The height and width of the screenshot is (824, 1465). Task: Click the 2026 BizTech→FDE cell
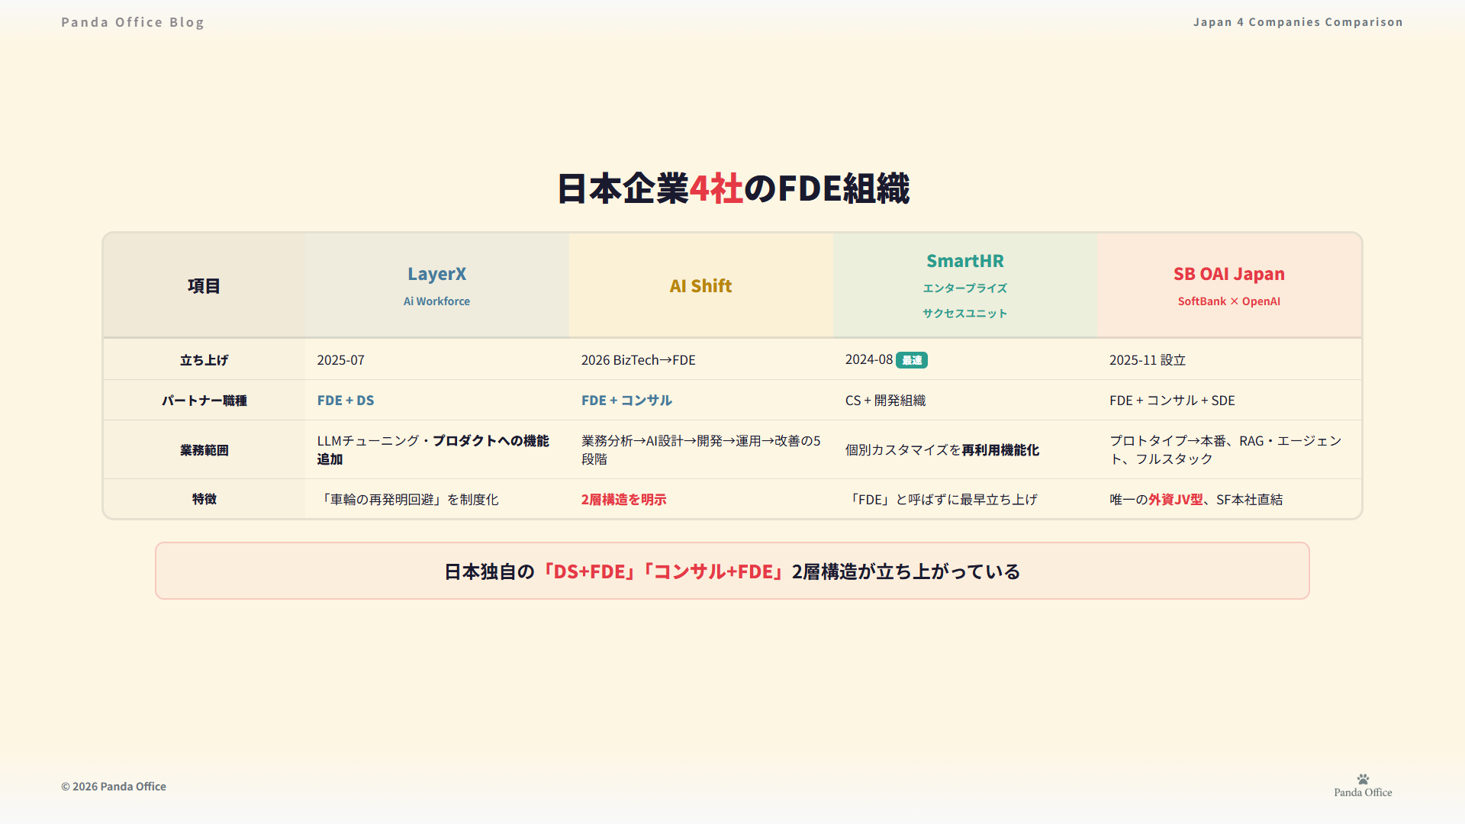[701, 360]
